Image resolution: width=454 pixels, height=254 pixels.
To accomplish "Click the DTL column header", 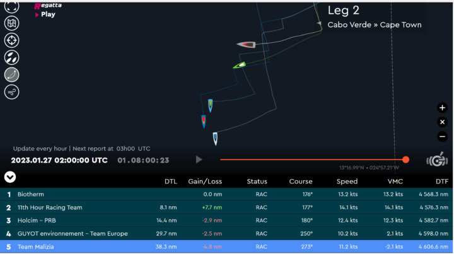I will click(x=170, y=182).
